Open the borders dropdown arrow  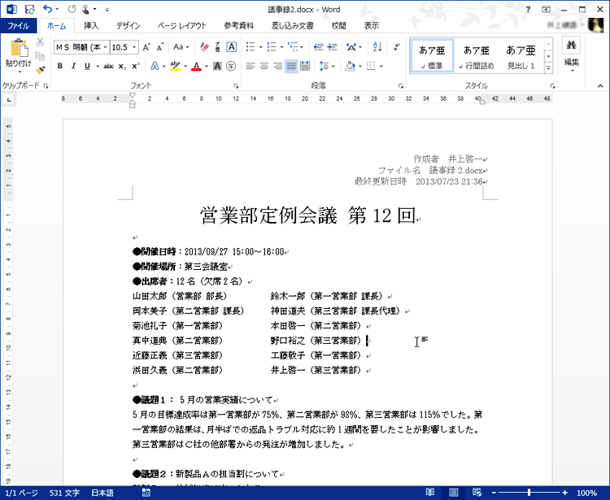coord(381,66)
